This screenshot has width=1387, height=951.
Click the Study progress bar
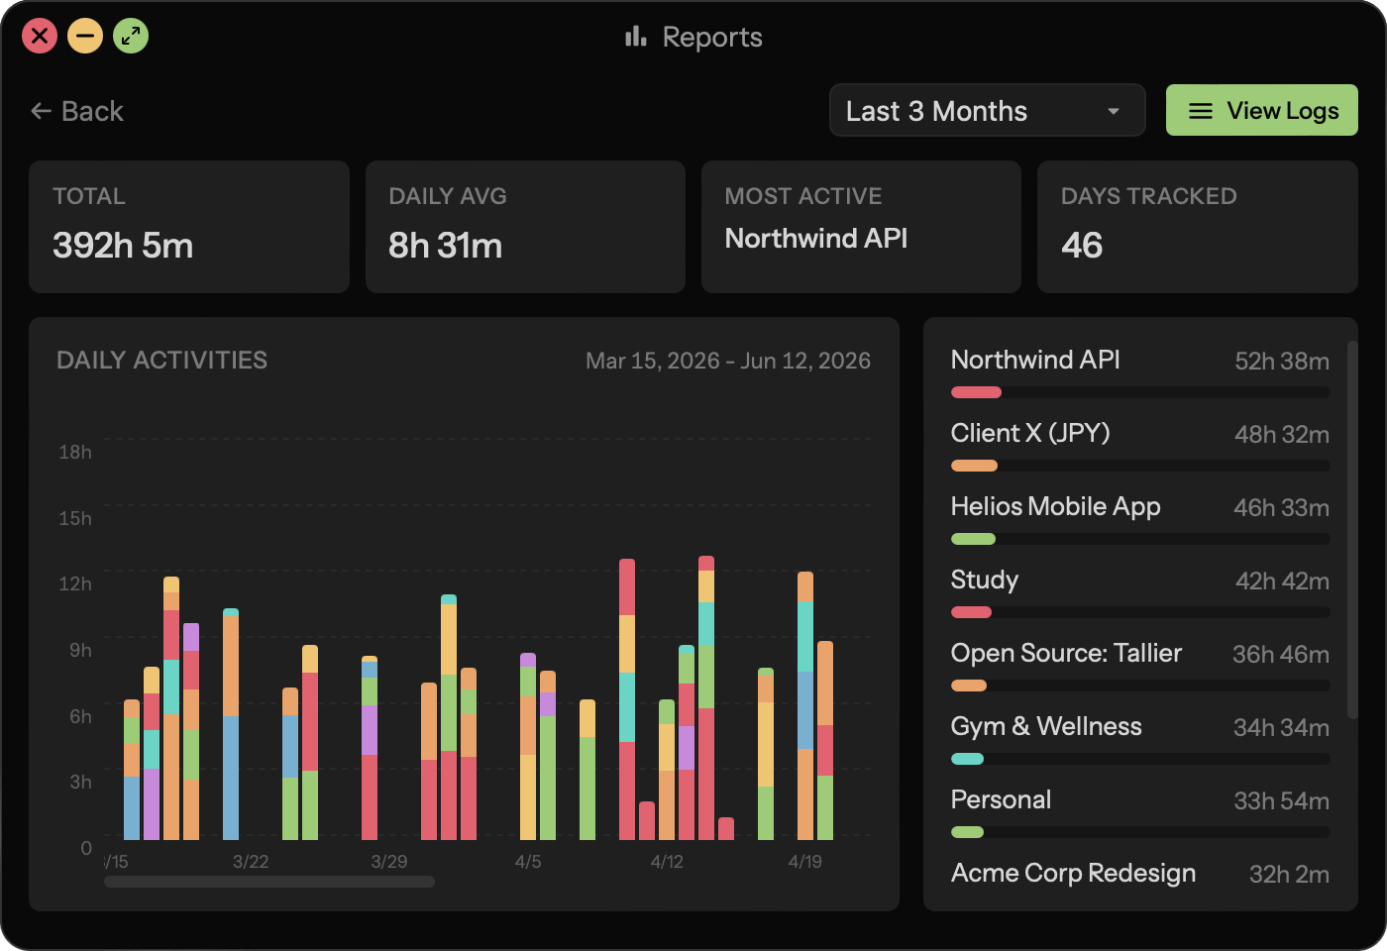click(x=1140, y=612)
